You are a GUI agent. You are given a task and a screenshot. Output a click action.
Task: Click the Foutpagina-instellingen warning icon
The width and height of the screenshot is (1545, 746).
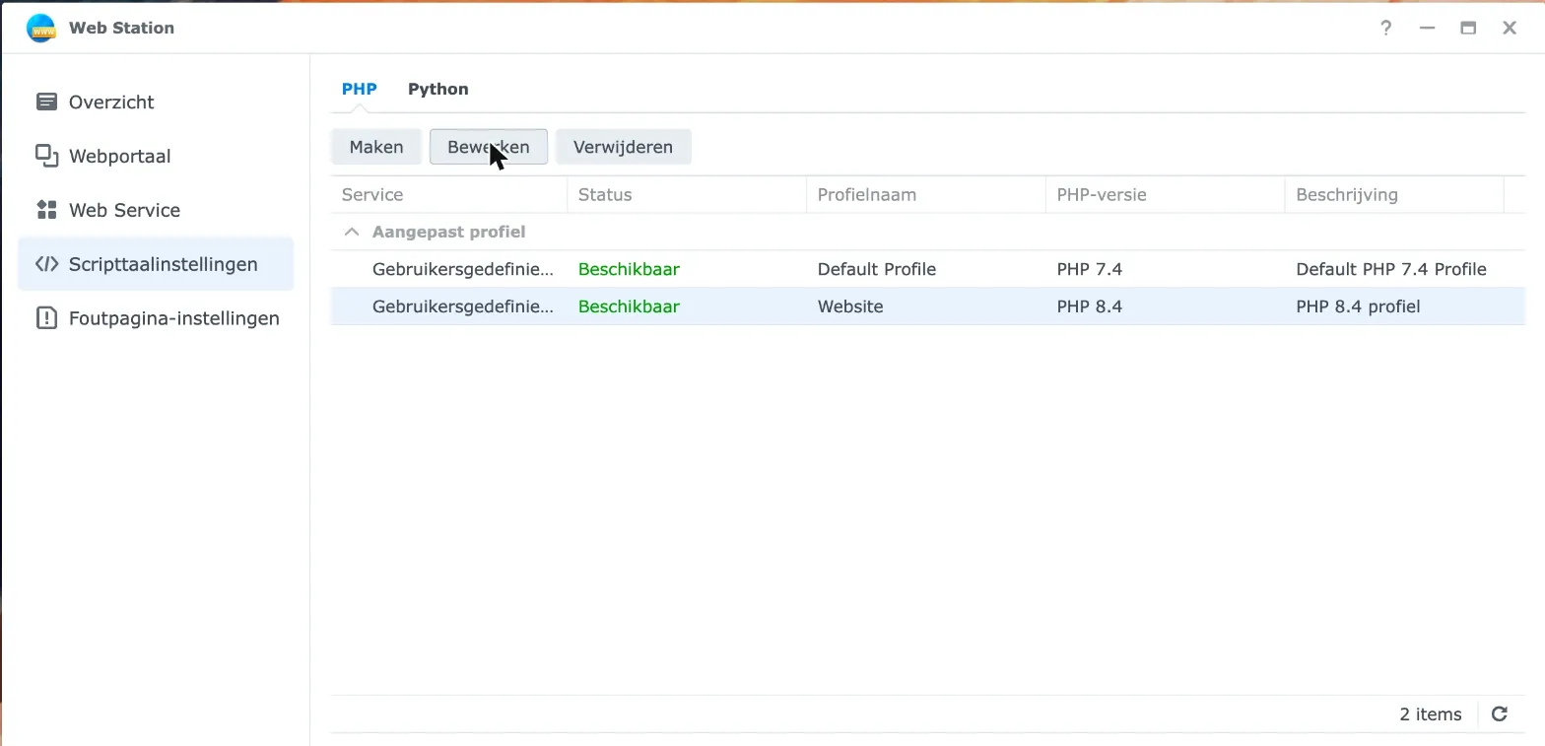[x=46, y=318]
